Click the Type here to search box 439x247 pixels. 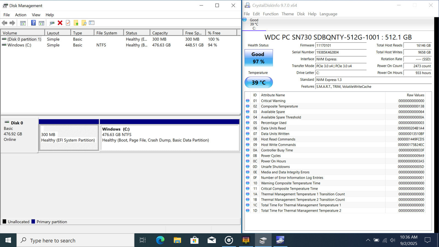(x=75, y=240)
